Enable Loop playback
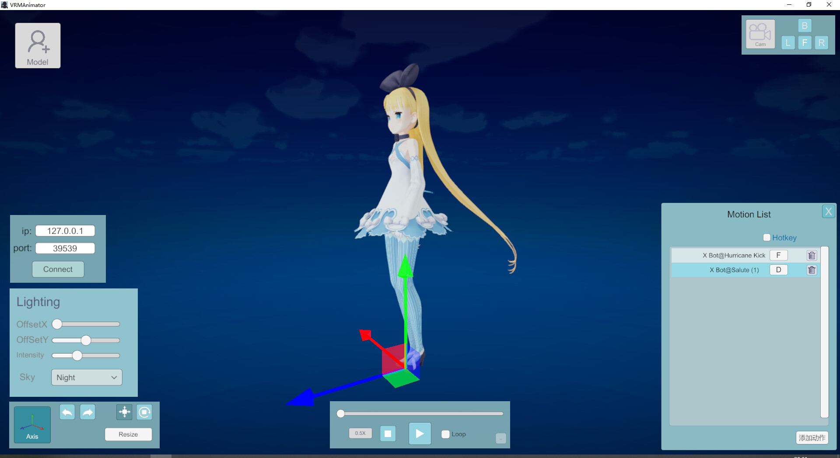This screenshot has width=840, height=458. (x=445, y=434)
